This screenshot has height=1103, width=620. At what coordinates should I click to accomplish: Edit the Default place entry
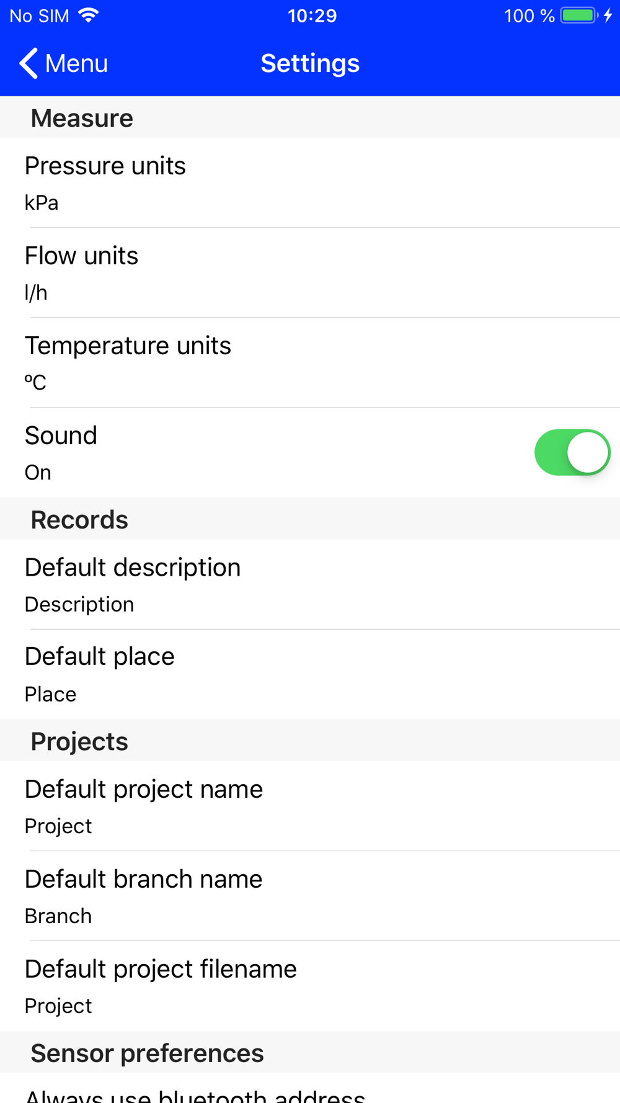(x=310, y=674)
